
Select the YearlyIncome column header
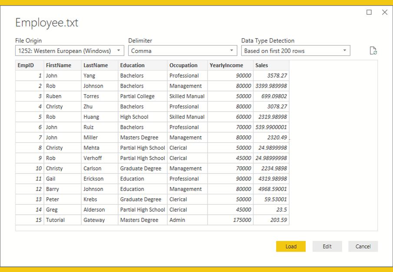(230, 66)
